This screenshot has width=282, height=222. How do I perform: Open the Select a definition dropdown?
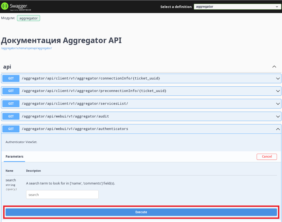237,7
